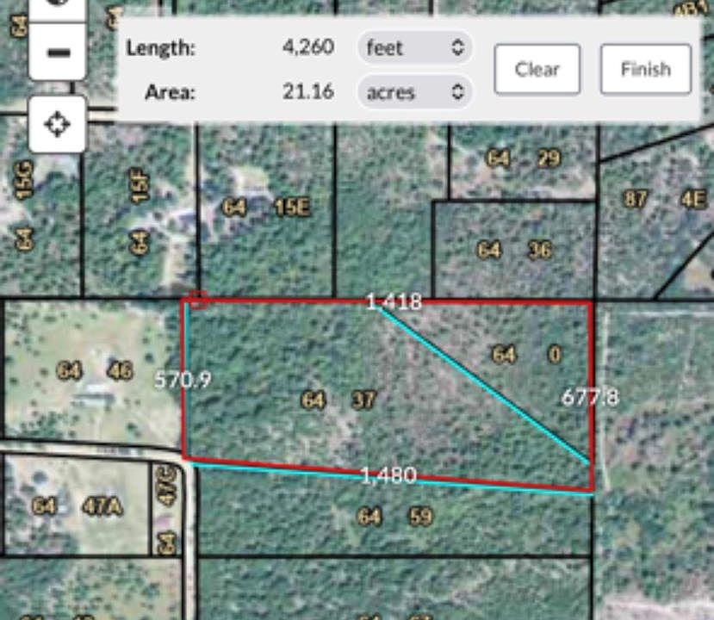Viewport: 714px width, 620px height.
Task: Click the 1,480 bottom edge measurement label
Action: 388,475
